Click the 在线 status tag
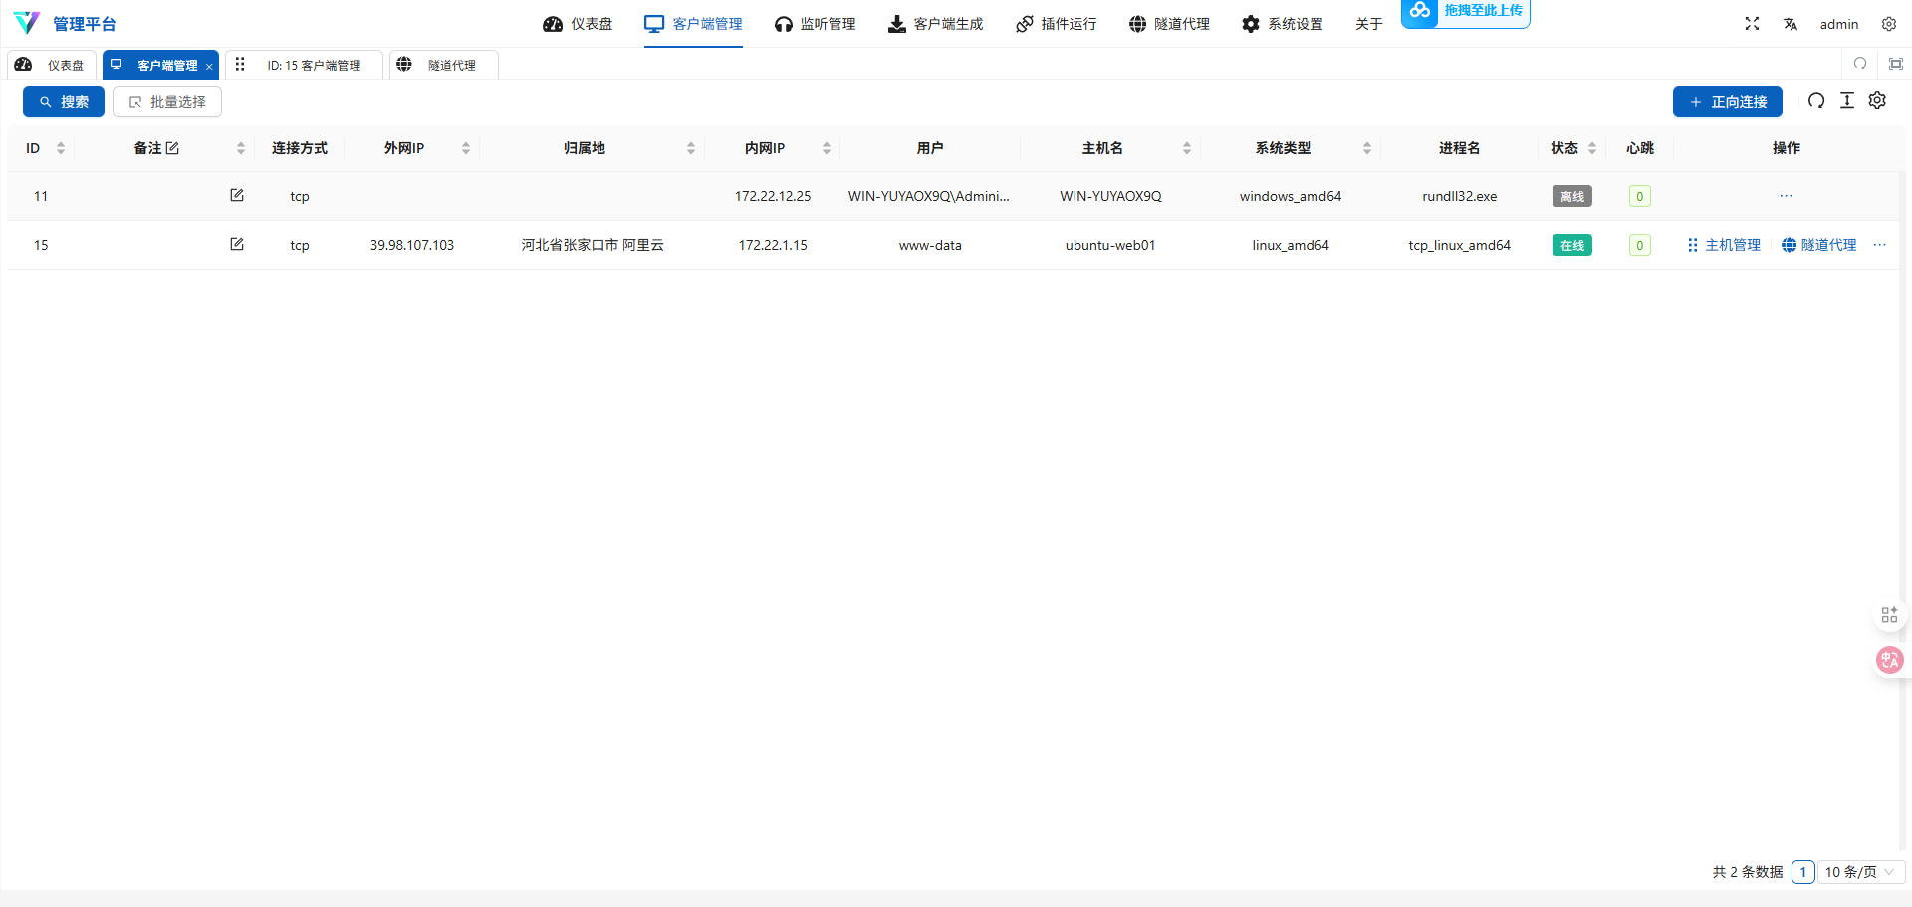Viewport: 1912px width, 907px height. pos(1572,245)
